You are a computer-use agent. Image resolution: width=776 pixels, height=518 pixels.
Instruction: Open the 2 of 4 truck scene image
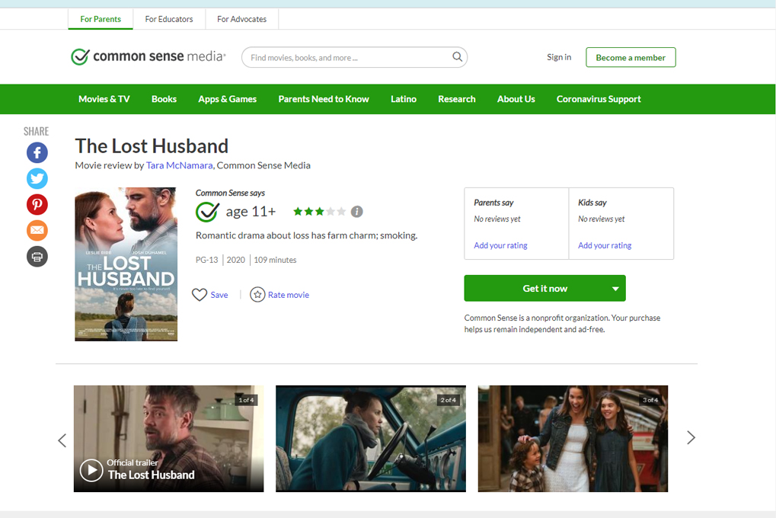[x=371, y=439]
